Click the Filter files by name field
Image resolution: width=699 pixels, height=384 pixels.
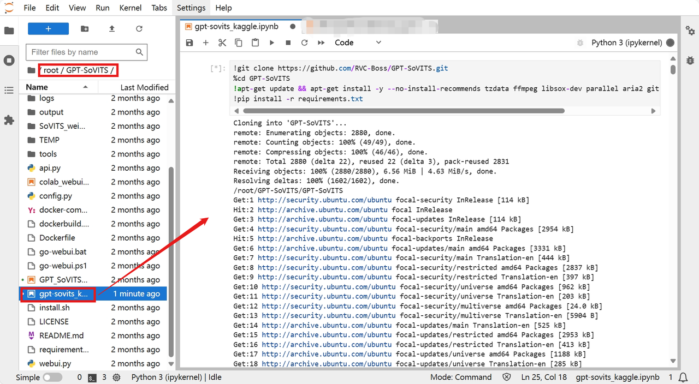click(x=82, y=52)
